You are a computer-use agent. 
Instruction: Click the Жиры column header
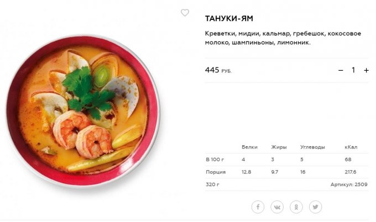tap(279, 147)
